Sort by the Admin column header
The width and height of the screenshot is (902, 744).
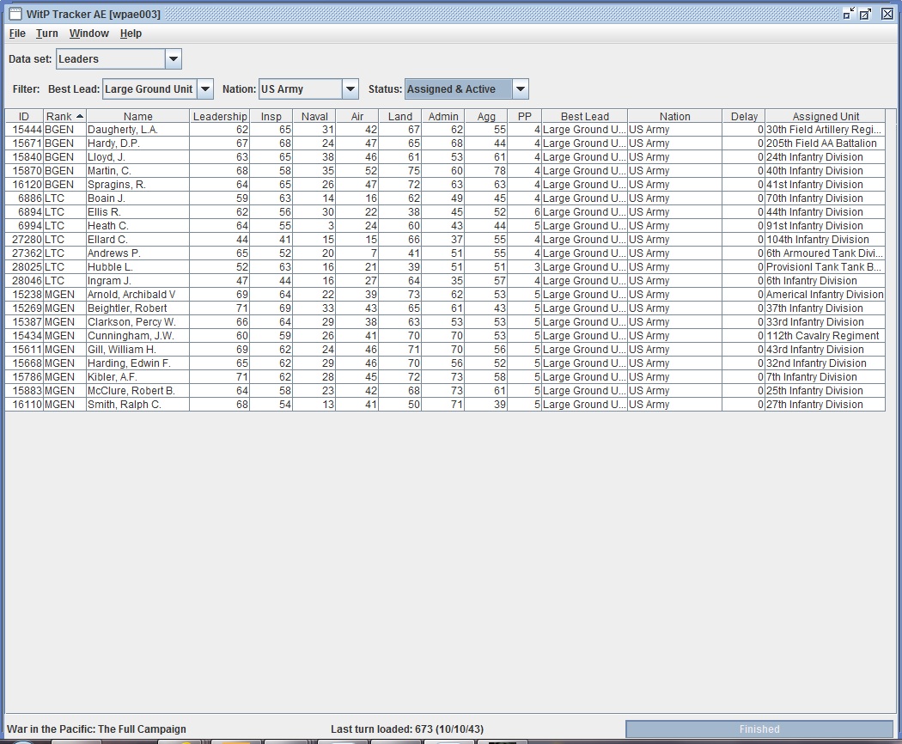pos(443,116)
